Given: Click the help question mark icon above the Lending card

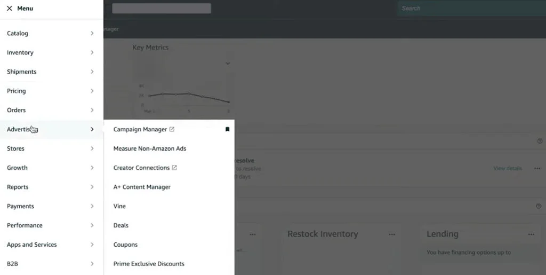Looking at the screenshot, I should (x=539, y=206).
